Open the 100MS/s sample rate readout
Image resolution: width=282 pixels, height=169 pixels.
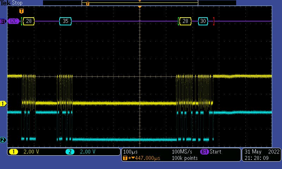point(182,152)
